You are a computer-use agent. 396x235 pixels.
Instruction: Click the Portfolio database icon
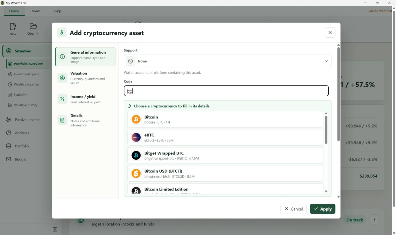tap(9, 146)
